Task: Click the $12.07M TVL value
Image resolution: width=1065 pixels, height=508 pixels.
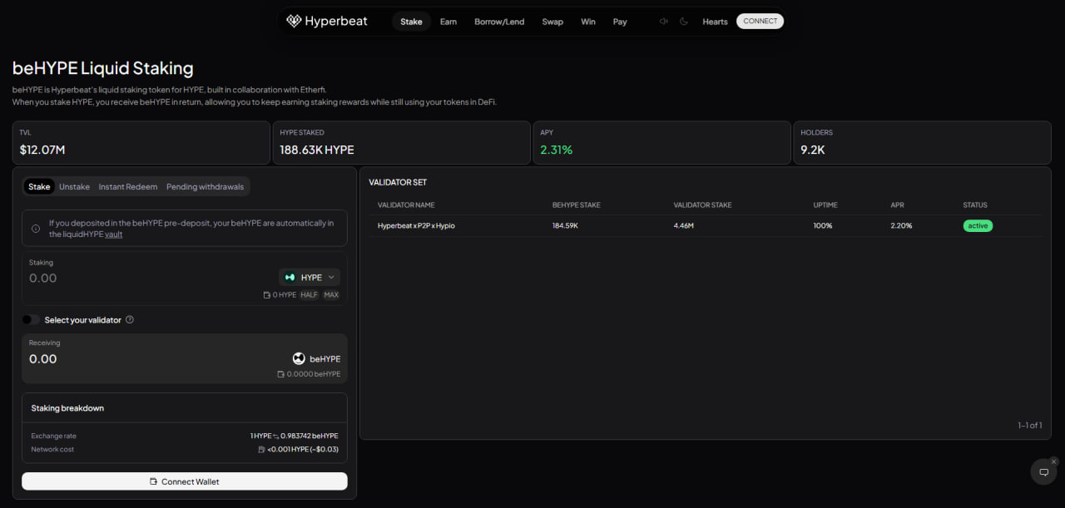Action: pos(42,150)
